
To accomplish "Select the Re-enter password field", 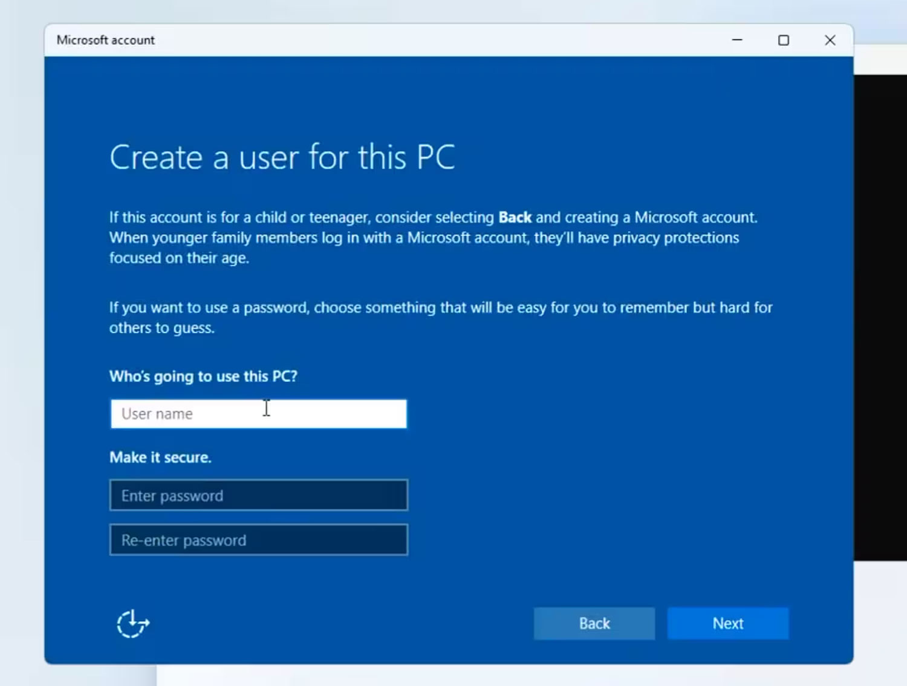I will (259, 540).
